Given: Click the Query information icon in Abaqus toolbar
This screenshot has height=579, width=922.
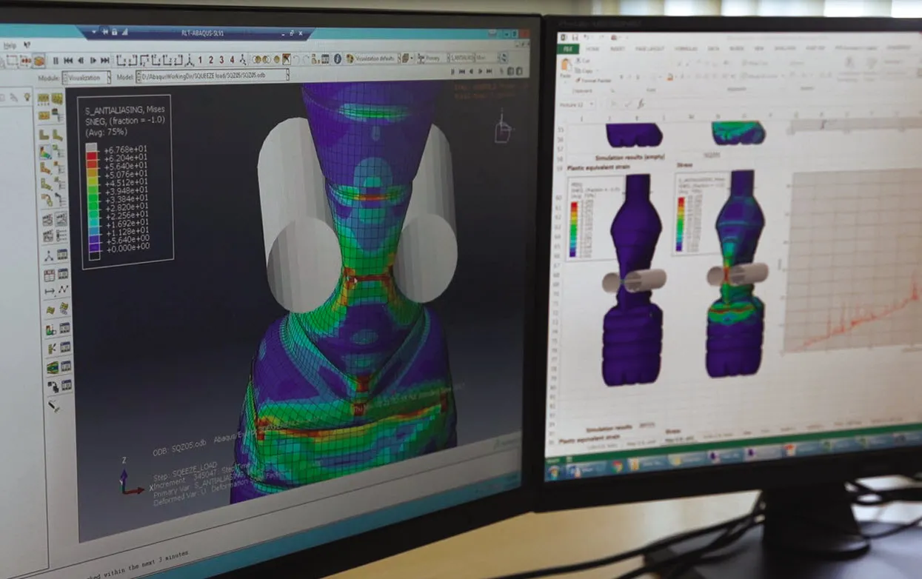Looking at the screenshot, I should pos(338,60).
